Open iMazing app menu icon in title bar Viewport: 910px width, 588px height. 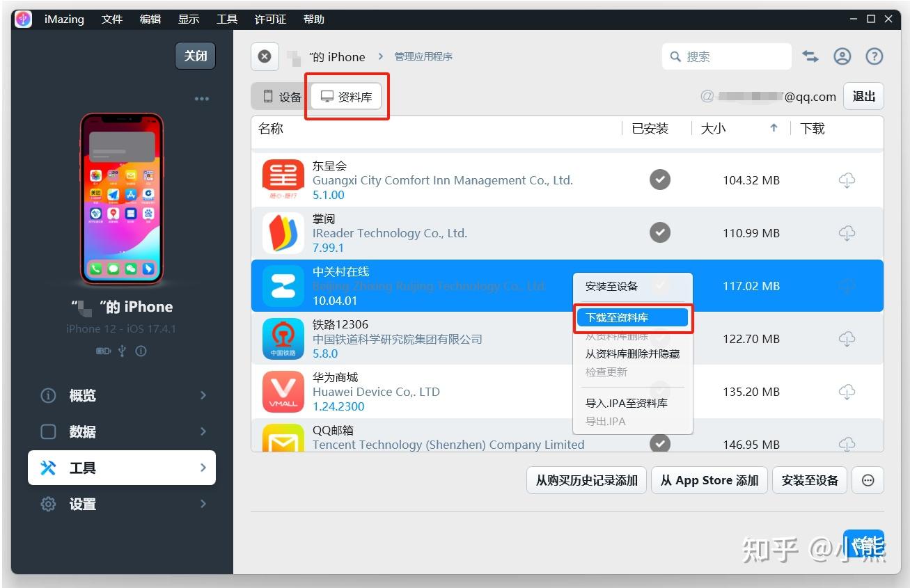click(x=23, y=19)
